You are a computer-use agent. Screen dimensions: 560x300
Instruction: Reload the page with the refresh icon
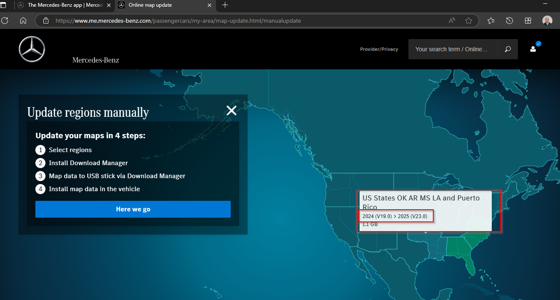tap(5, 21)
